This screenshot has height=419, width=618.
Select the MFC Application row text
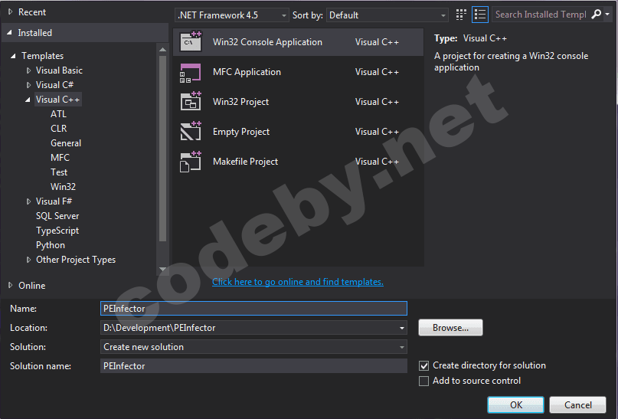click(x=247, y=72)
